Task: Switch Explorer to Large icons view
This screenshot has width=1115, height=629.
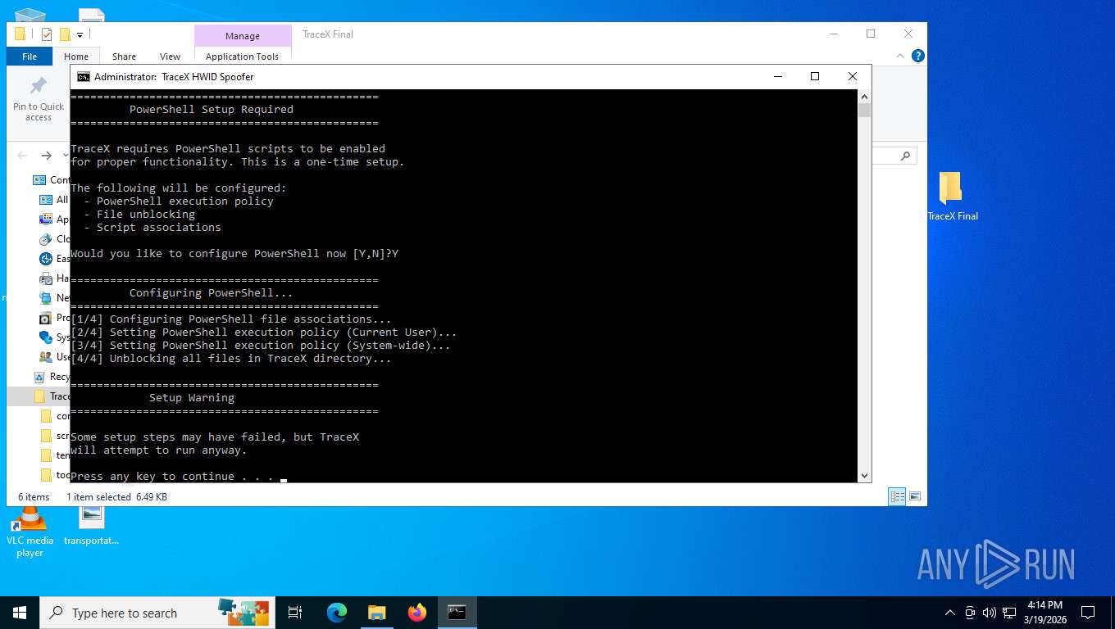Action: [915, 496]
